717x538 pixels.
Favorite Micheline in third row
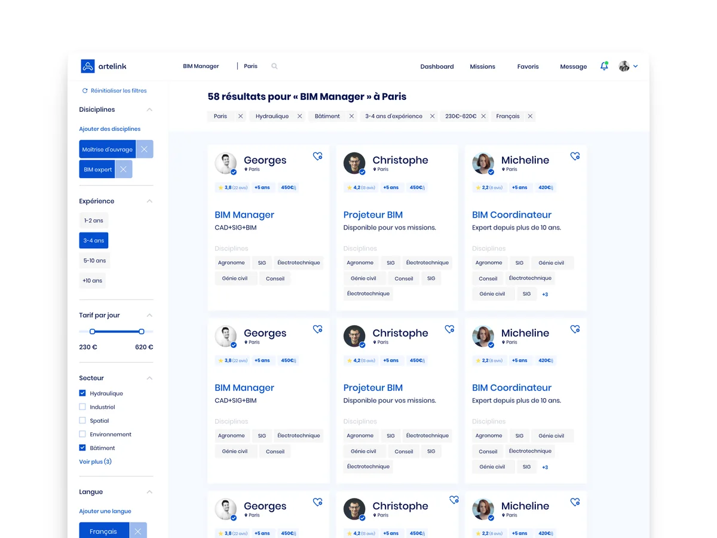pyautogui.click(x=575, y=502)
